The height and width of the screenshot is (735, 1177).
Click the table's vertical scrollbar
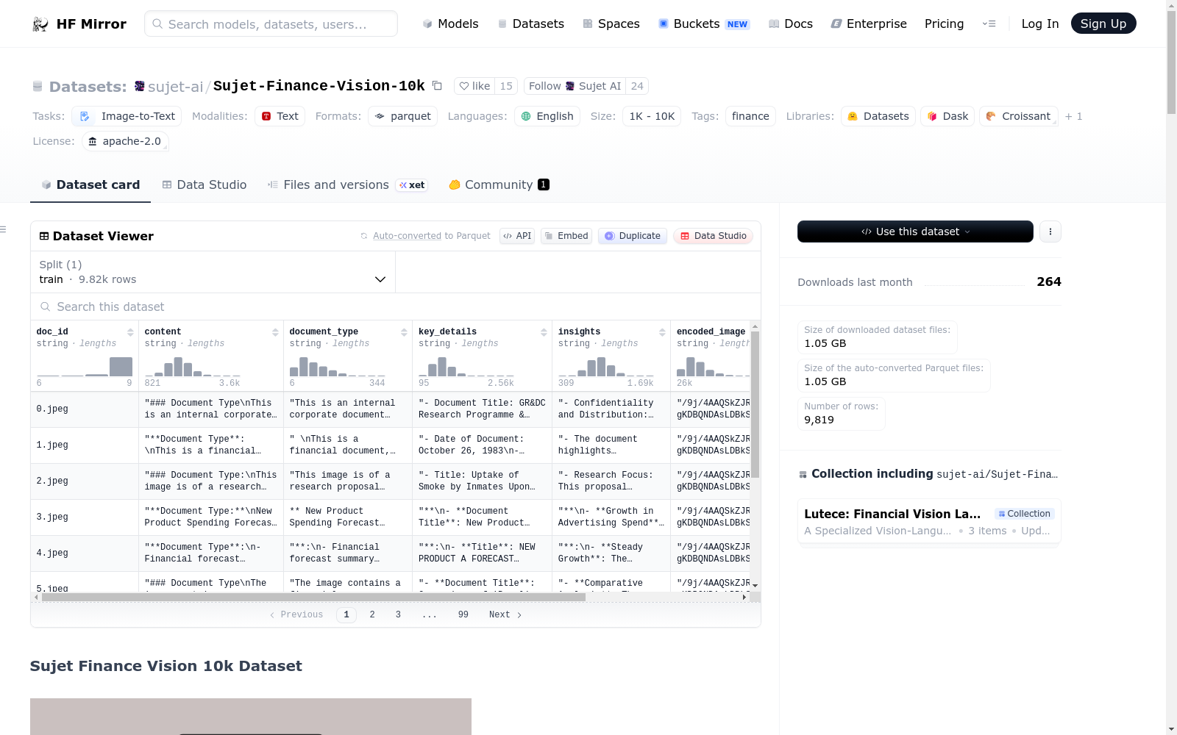click(755, 404)
